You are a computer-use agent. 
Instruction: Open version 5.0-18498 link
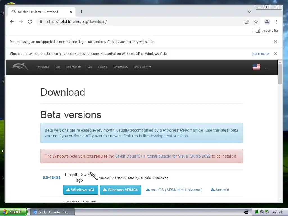click(x=51, y=177)
